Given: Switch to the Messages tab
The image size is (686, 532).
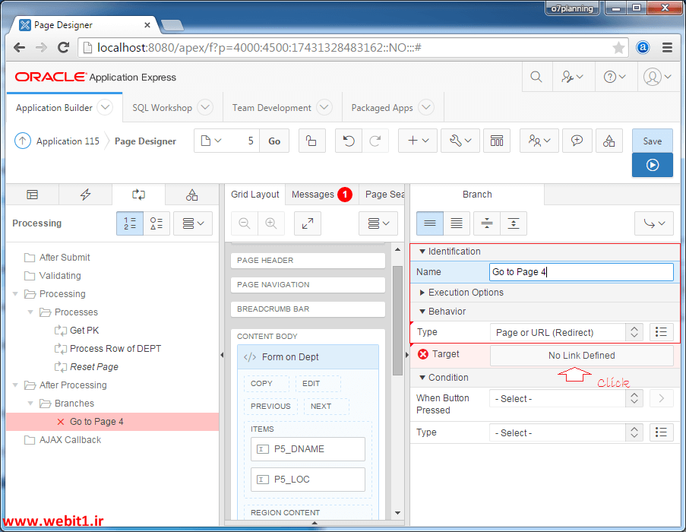Looking at the screenshot, I should (x=314, y=195).
